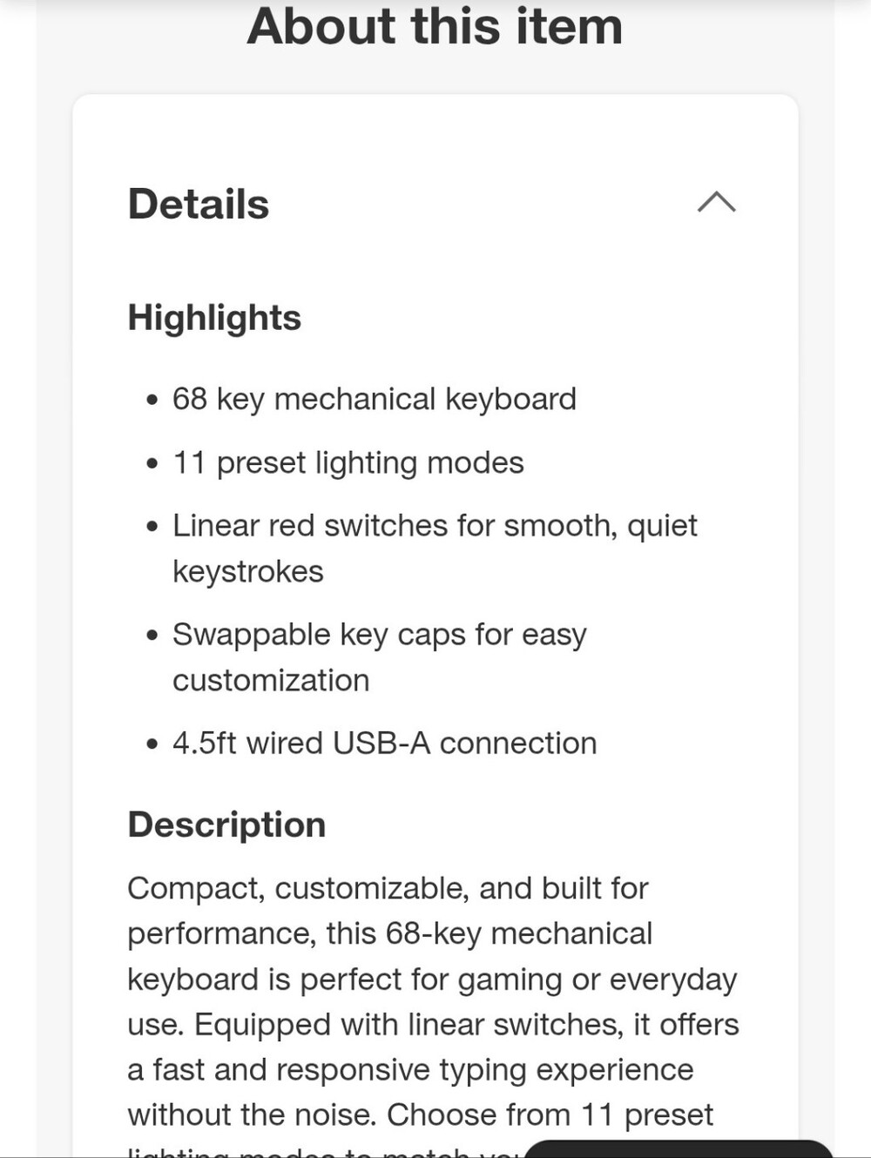Click the Description subheading
Screen dimensions: 871x1158
226,824
